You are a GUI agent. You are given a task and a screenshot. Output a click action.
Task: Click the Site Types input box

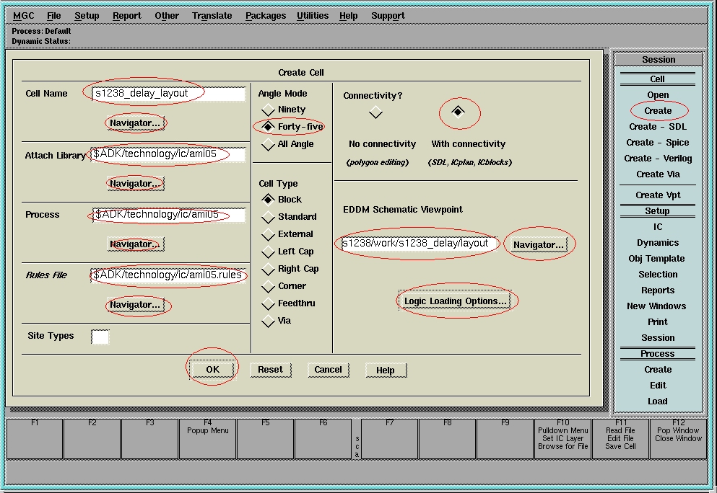pyautogui.click(x=100, y=337)
